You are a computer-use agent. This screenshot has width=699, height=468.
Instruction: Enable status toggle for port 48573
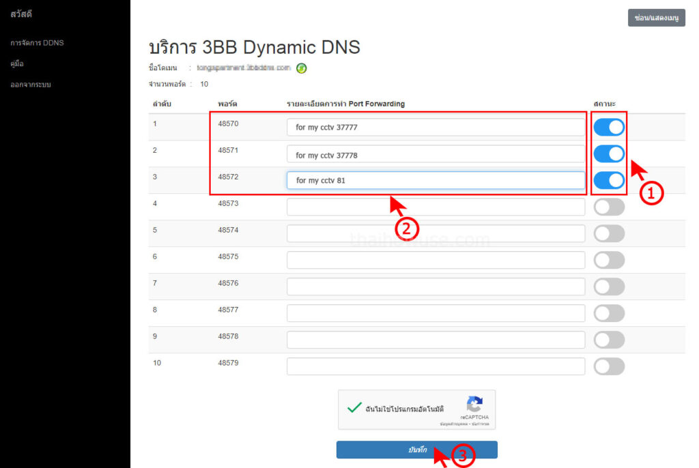[609, 207]
